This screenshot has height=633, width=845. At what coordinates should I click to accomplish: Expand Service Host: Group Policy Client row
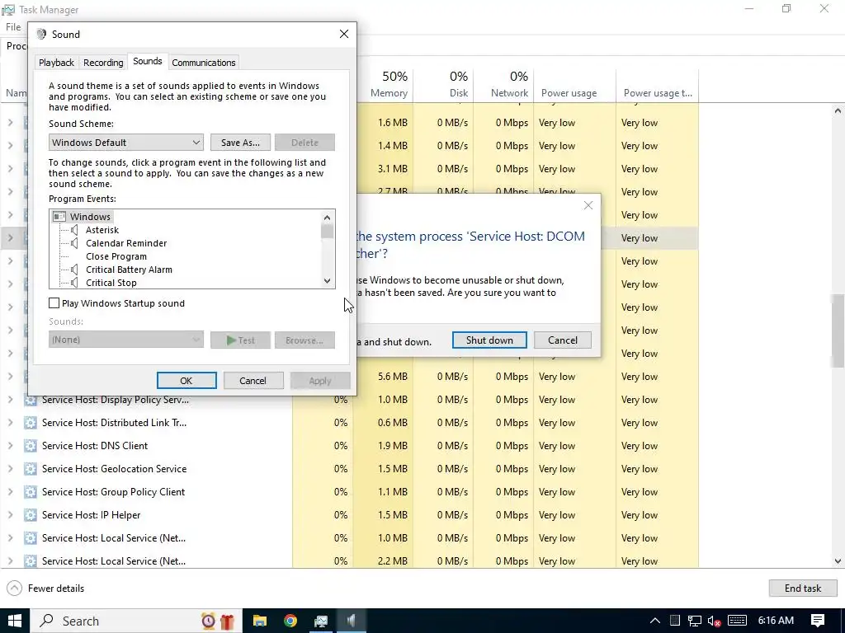pyautogui.click(x=10, y=492)
